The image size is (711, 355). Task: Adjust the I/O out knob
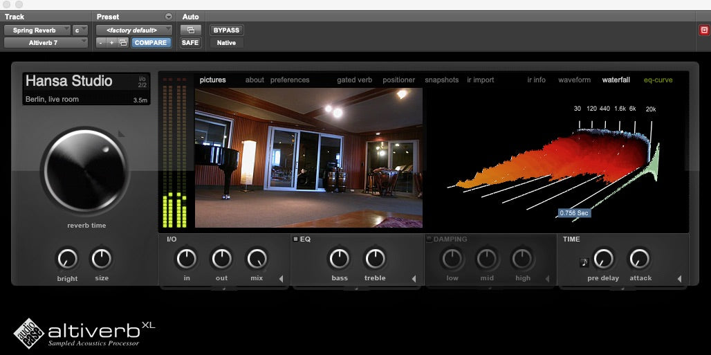[221, 259]
